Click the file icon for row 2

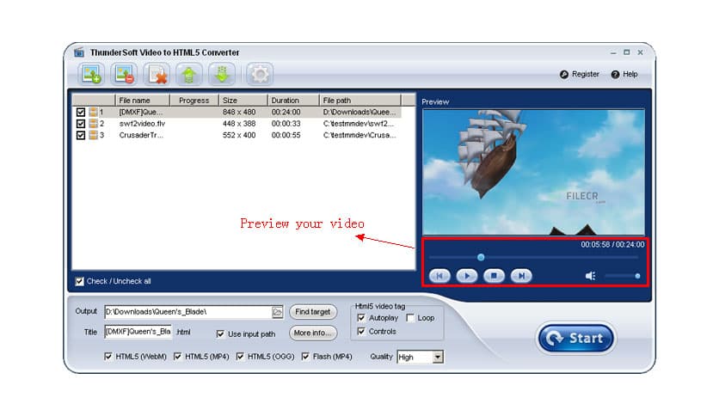click(93, 124)
